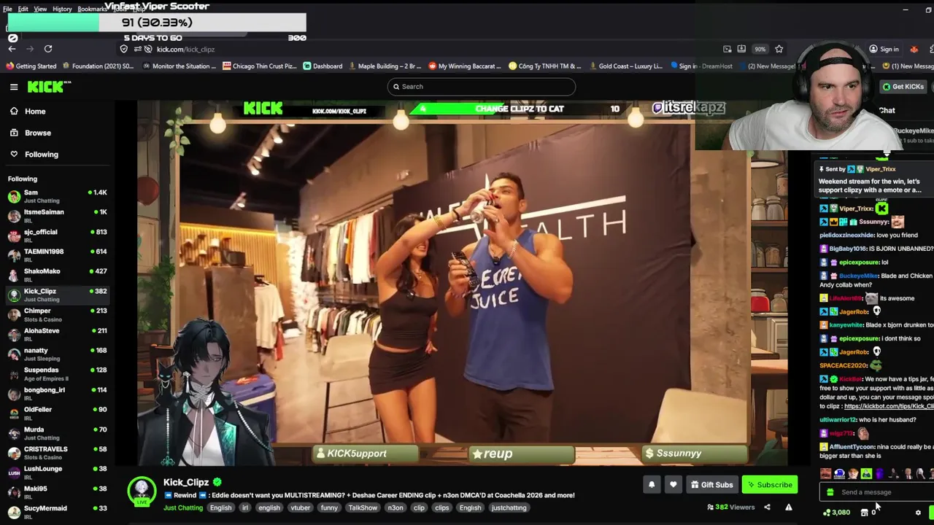The image size is (934, 525).
Task: Click the funny tag
Action: [x=329, y=508]
